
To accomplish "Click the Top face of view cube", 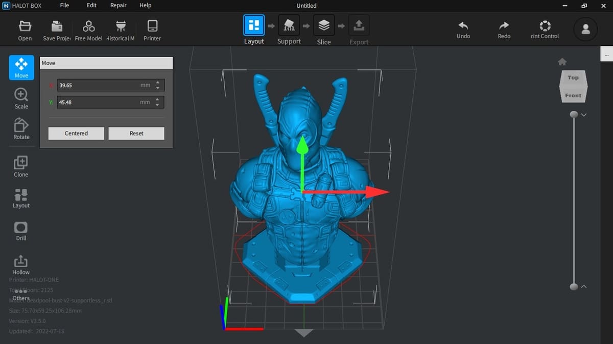I will [573, 78].
